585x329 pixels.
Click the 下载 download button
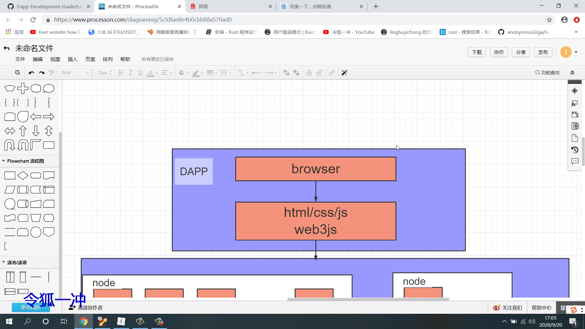(477, 52)
